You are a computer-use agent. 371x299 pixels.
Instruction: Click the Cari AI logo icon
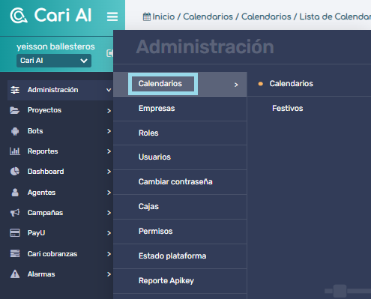point(18,16)
